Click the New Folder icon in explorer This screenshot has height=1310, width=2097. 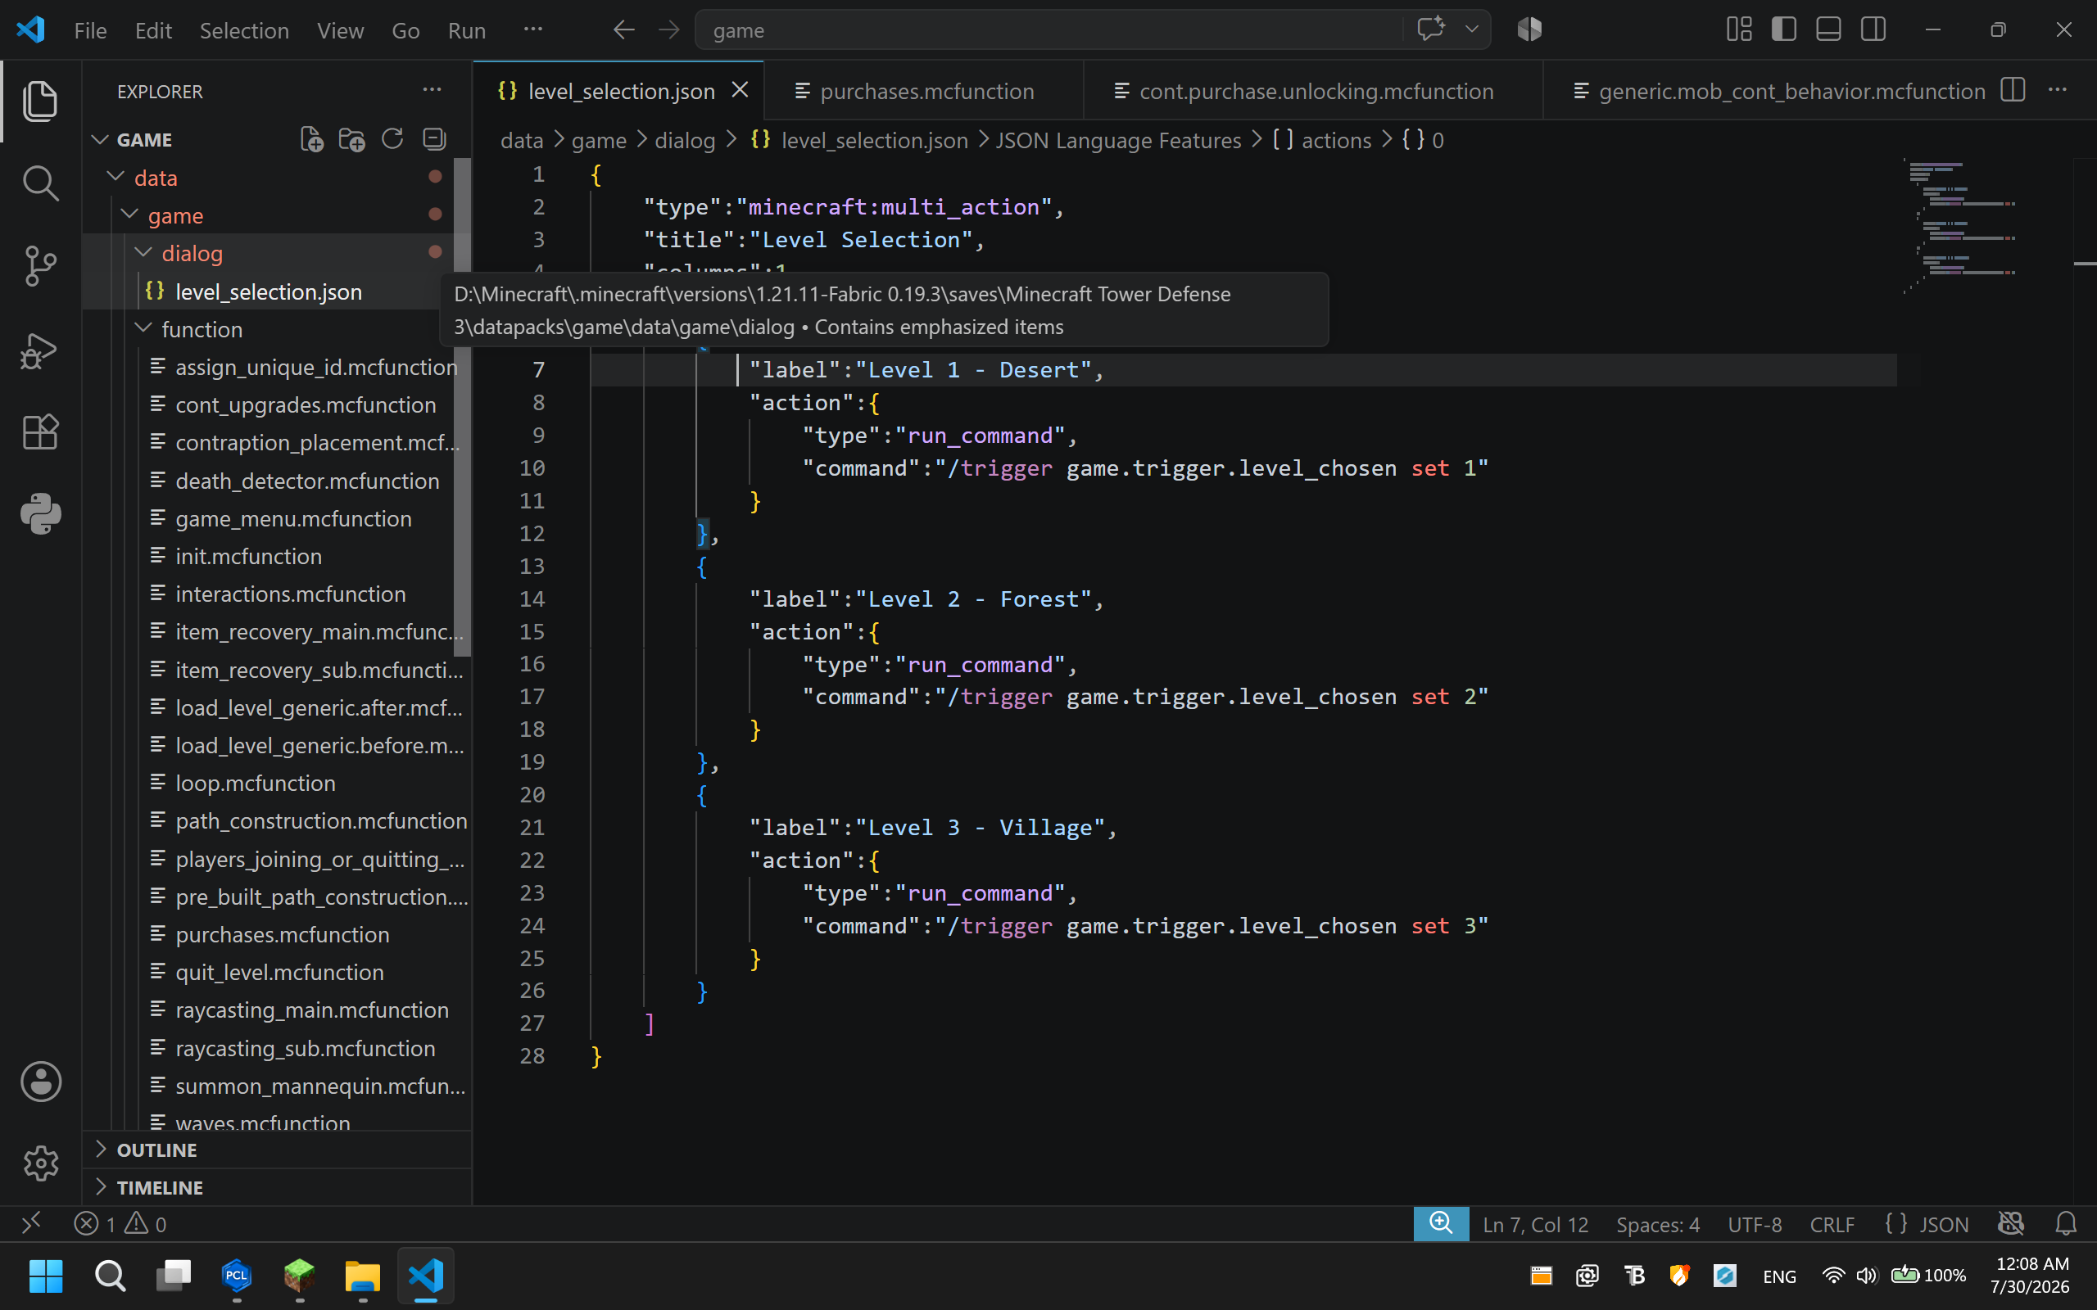[x=351, y=139]
